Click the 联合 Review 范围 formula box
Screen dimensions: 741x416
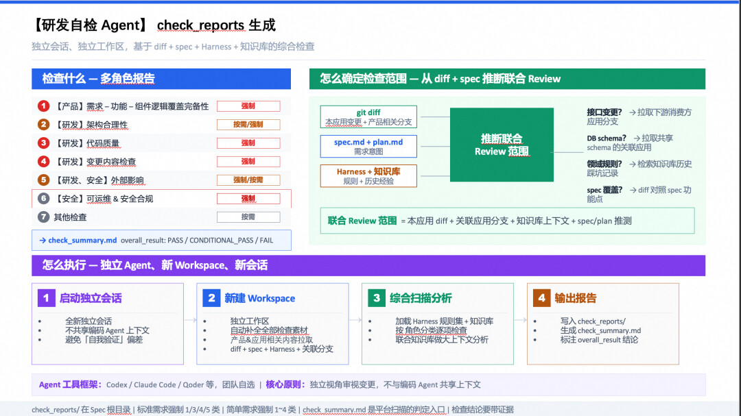pos(507,221)
